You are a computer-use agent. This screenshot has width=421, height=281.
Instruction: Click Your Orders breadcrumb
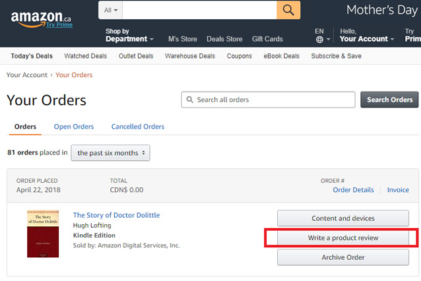[x=74, y=75]
